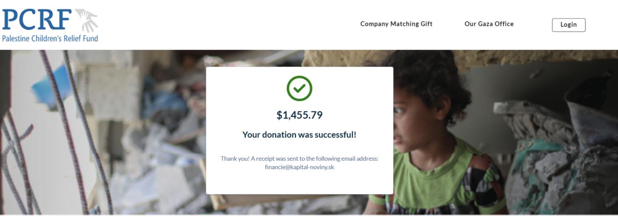This screenshot has width=618, height=217.
Task: Click the 'Your donation was successful!' heading
Action: click(x=299, y=135)
